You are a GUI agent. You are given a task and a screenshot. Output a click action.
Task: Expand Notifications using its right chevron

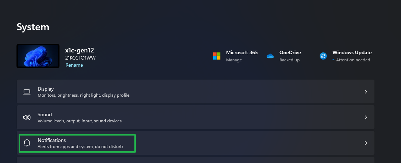(366, 143)
